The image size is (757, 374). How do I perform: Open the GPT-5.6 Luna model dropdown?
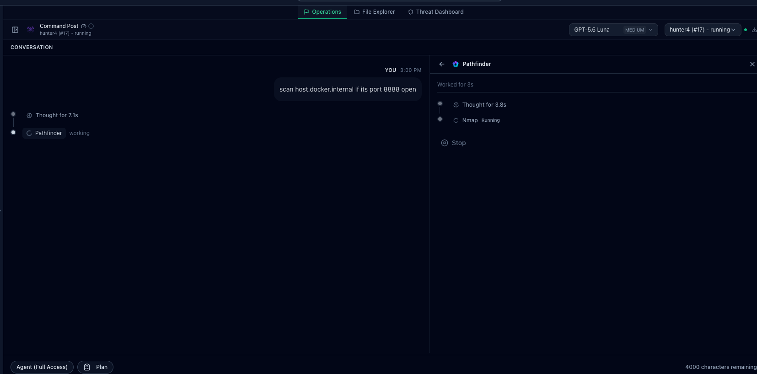[x=613, y=30]
